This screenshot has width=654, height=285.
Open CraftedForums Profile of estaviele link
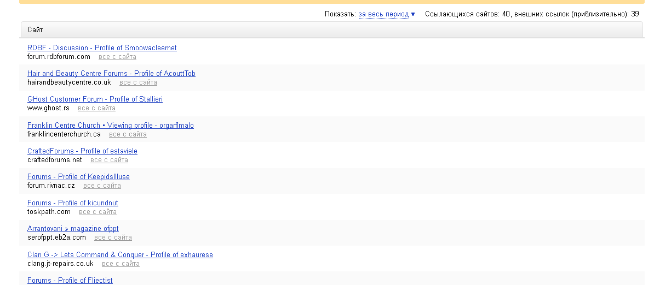[82, 151]
